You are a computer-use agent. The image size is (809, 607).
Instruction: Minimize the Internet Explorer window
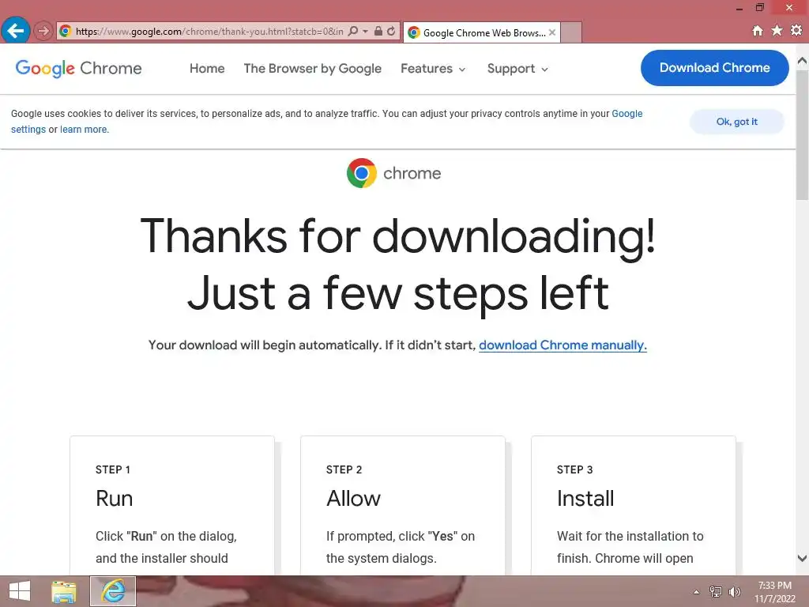(739, 8)
